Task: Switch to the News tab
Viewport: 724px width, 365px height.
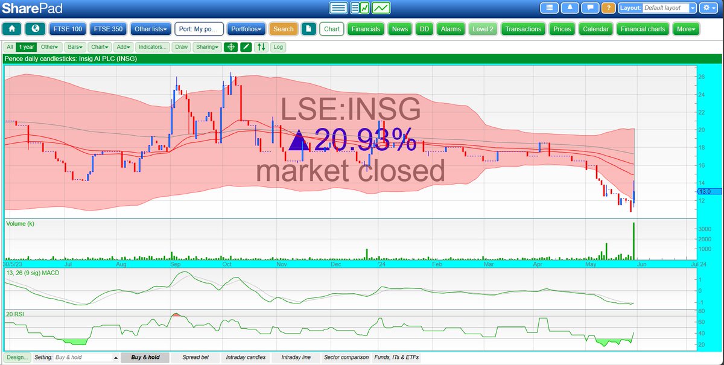Action: 399,29
